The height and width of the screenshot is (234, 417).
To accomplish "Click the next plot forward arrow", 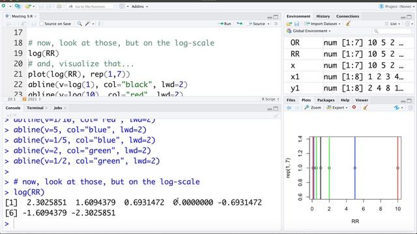I will pos(297,108).
